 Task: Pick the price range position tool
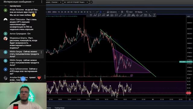pyautogui.click(x=146, y=15)
